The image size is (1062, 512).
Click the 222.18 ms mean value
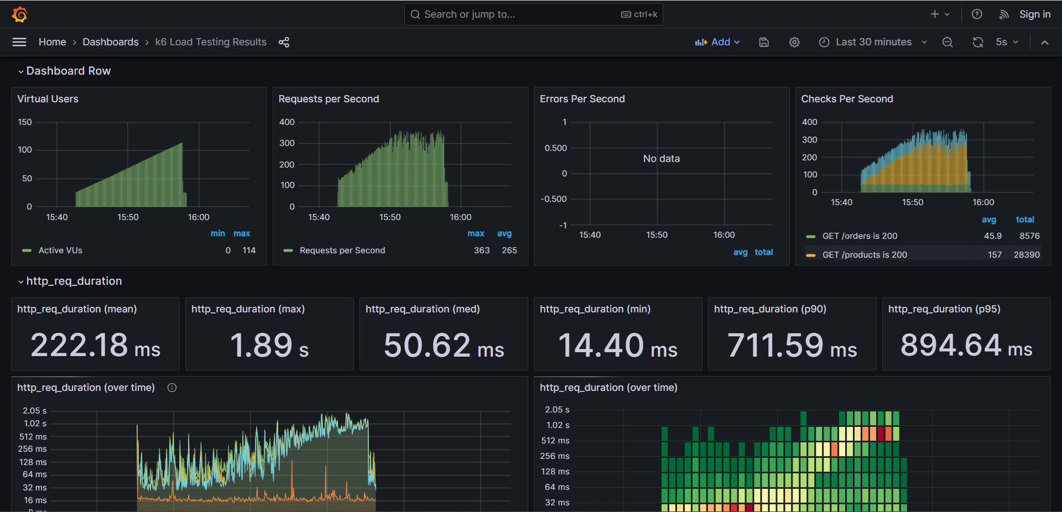[x=96, y=346]
